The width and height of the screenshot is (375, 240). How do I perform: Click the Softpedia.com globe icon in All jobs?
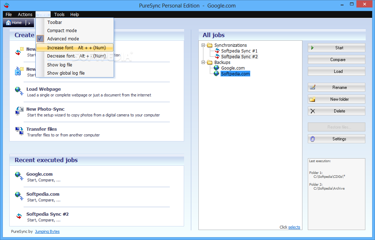point(216,74)
